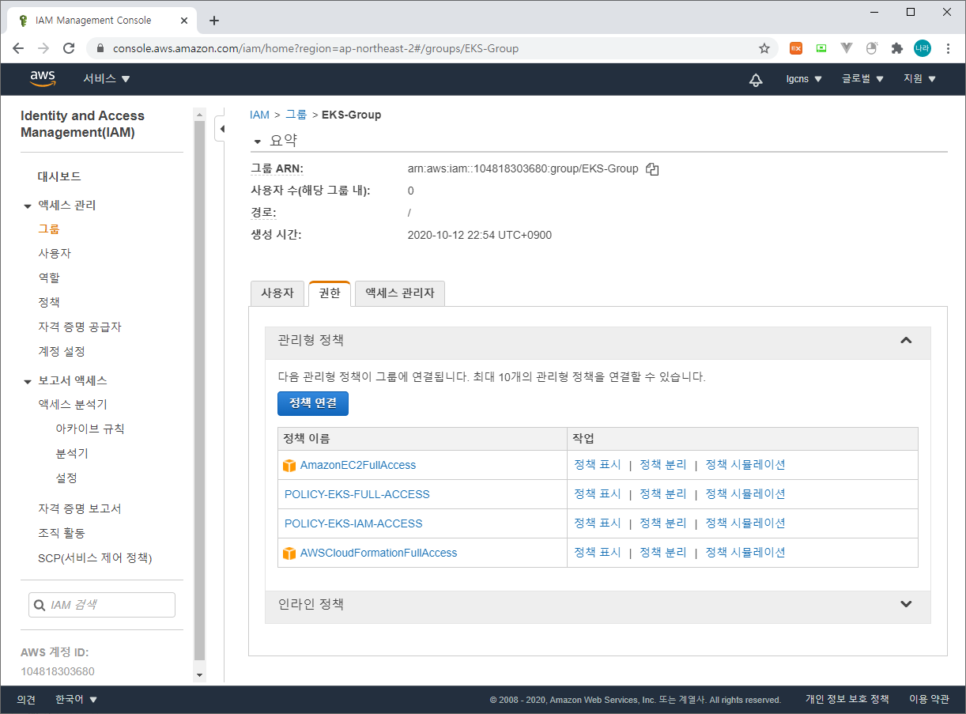The image size is (966, 714).
Task: Open the 한국어 language dropdown in footer
Action: [x=76, y=700]
